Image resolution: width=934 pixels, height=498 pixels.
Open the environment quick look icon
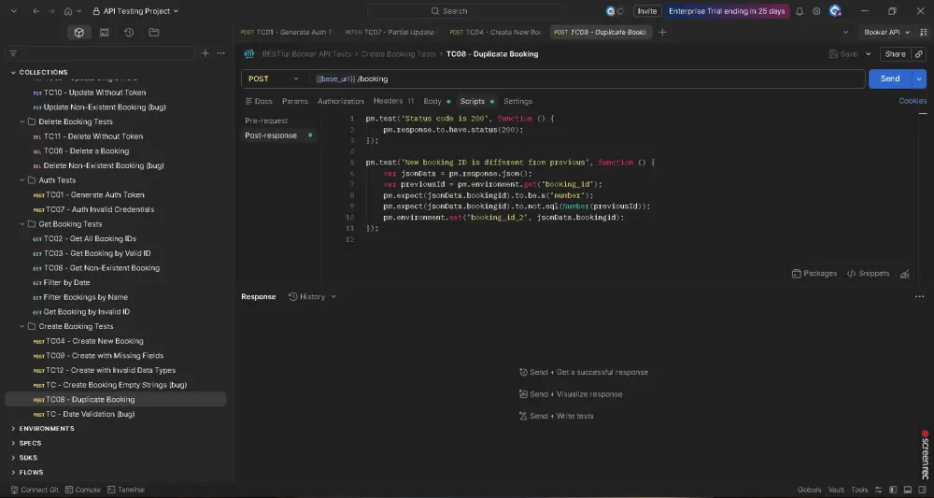pyautogui.click(x=922, y=32)
